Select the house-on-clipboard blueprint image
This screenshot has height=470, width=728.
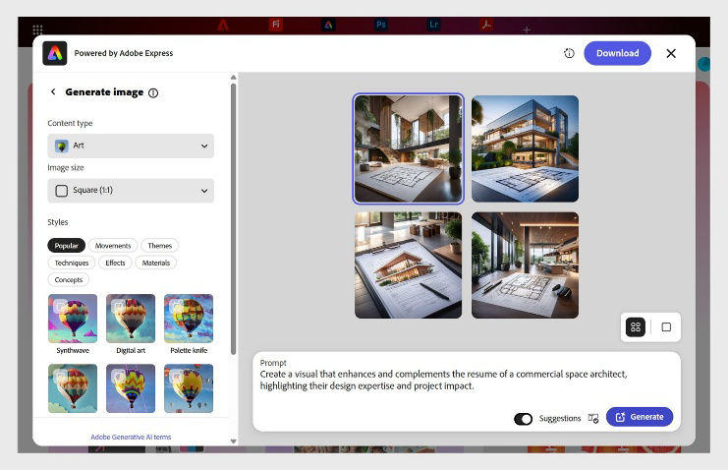[x=408, y=265]
